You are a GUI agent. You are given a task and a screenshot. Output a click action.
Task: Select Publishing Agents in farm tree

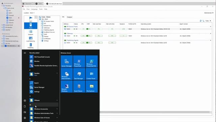click(x=49, y=30)
